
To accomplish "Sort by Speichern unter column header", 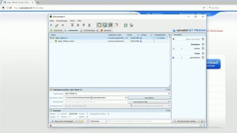I will 116,35.
